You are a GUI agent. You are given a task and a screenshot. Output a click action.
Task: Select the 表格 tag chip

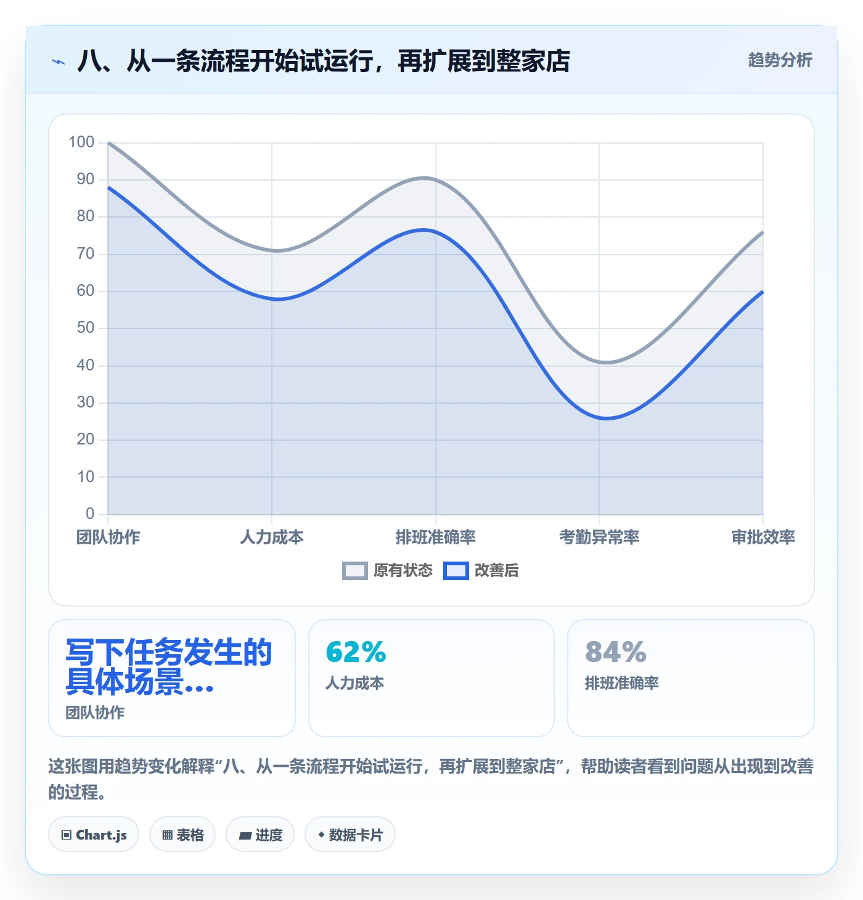(182, 835)
